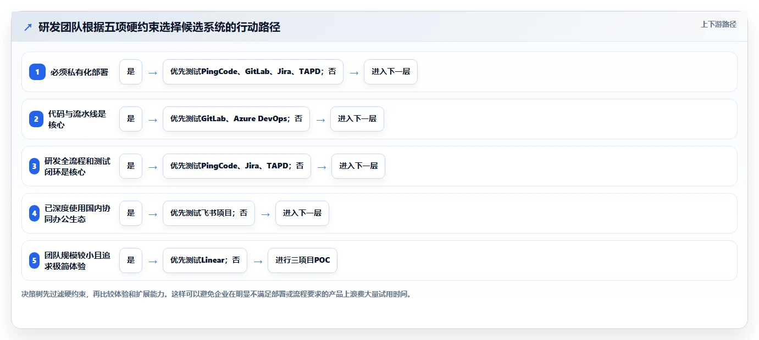
Task: Click step number badge 1
Action: (37, 72)
